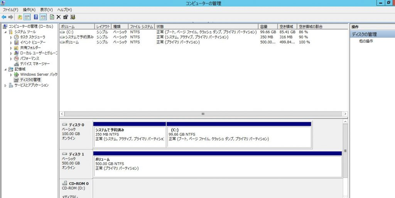Collapse the システム ツール tree node
This screenshot has width=395, height=198.
tap(5, 32)
